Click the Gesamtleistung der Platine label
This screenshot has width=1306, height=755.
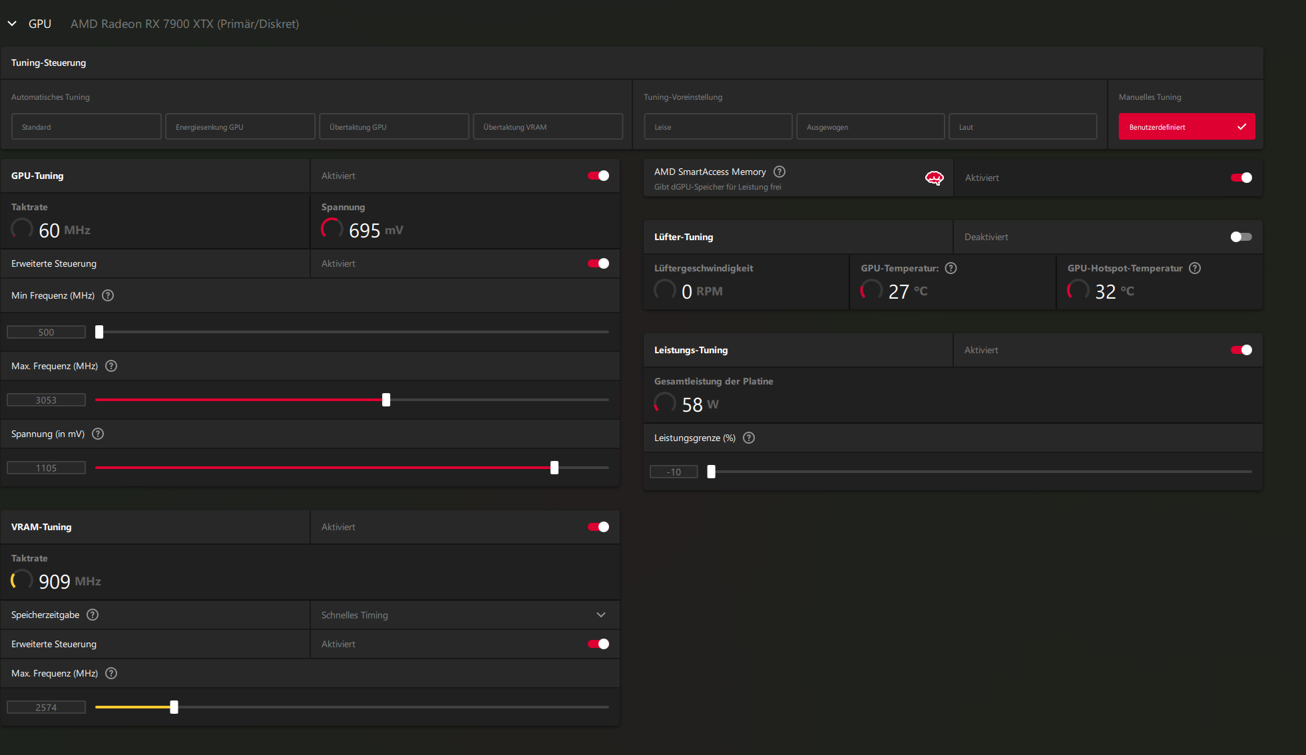coord(714,381)
